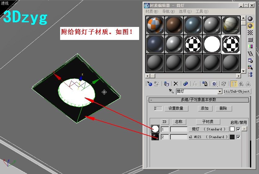Image resolution: width=259 pixels, height=174 pixels.
Task: Click the Go to Parent icon
Action: [x=241, y=84]
